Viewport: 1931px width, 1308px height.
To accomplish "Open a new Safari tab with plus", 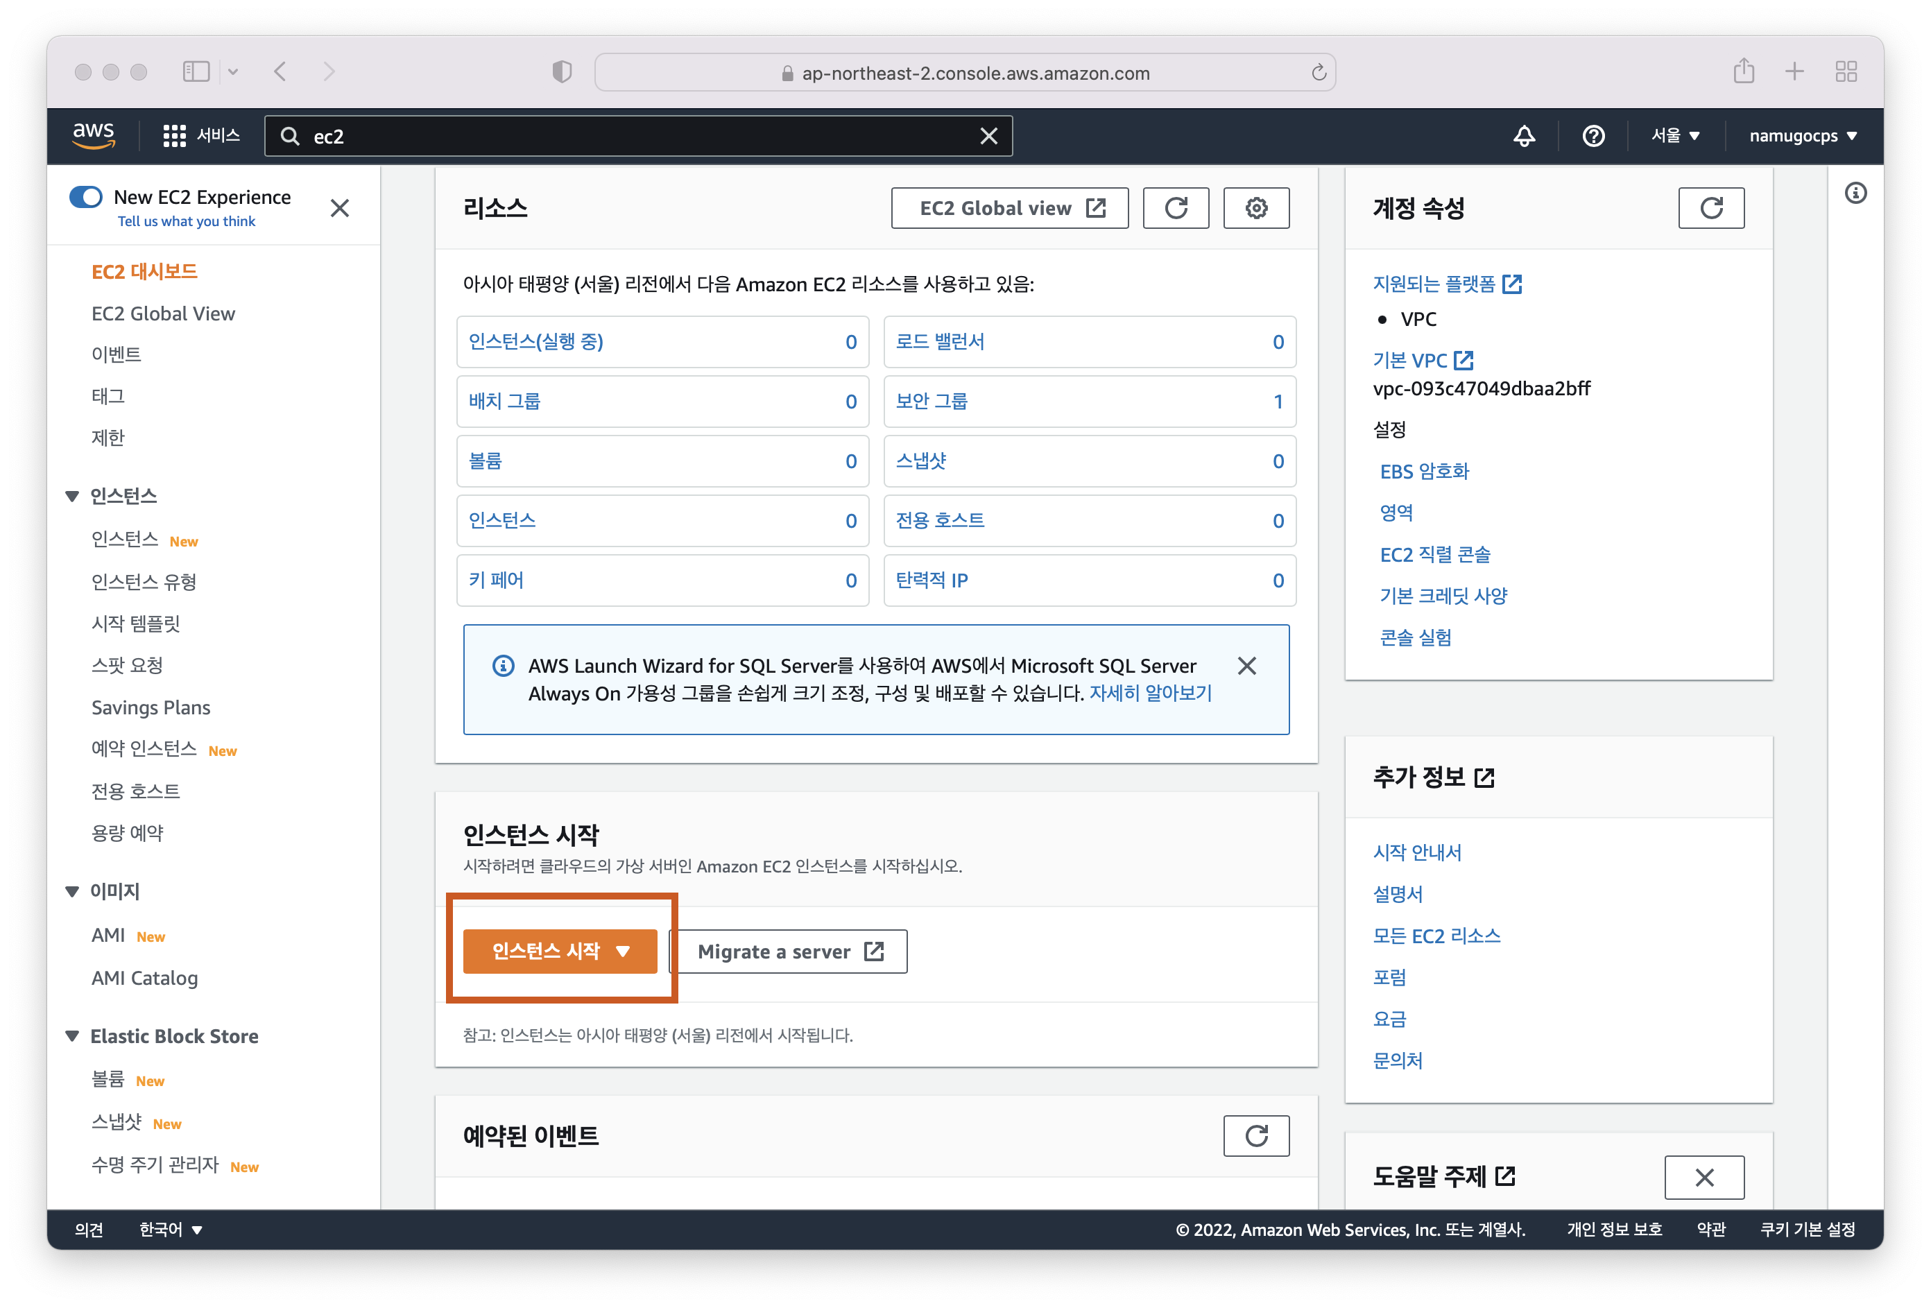I will (1795, 71).
